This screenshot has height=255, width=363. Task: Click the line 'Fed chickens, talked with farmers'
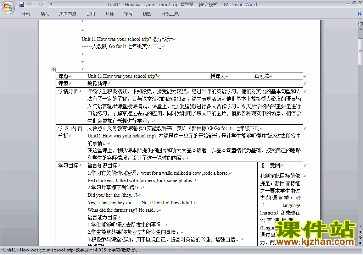[140, 180]
